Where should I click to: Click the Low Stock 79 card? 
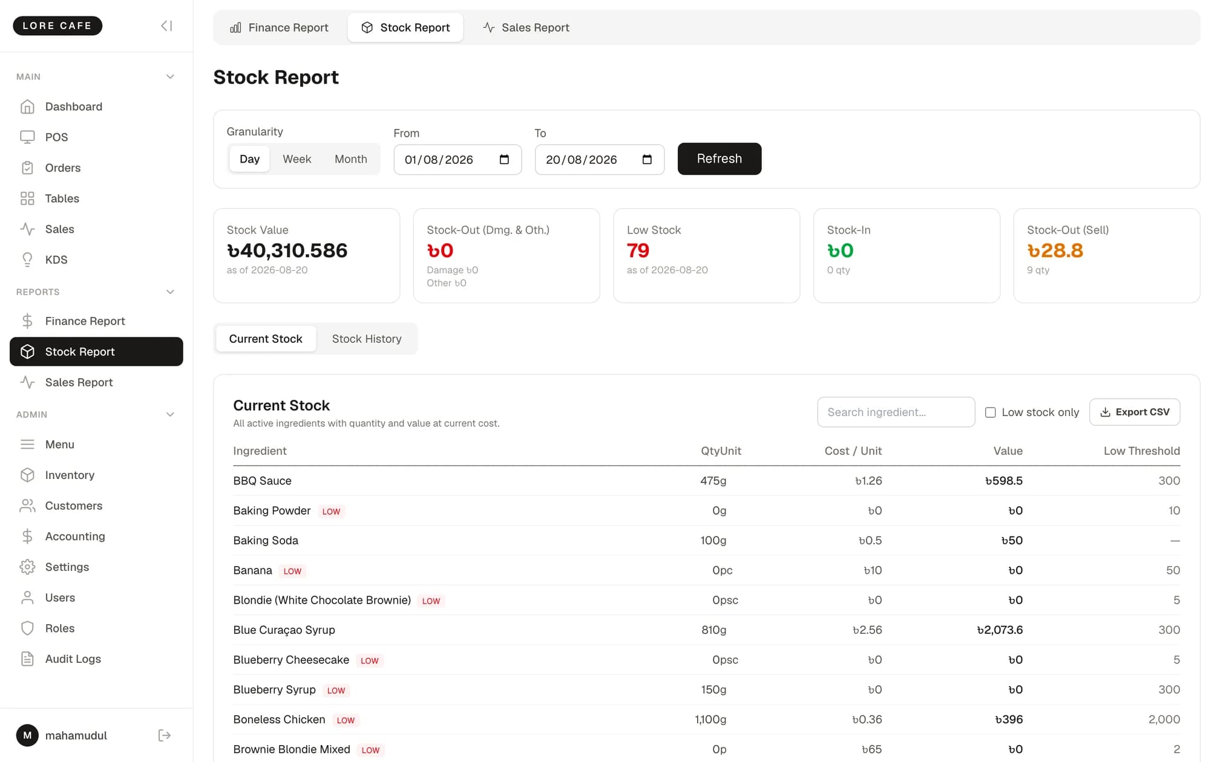pos(706,256)
